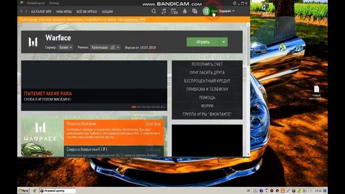The image size is (345, 194).
Task: Open the arrow next to the Играть button
Action: (224, 42)
